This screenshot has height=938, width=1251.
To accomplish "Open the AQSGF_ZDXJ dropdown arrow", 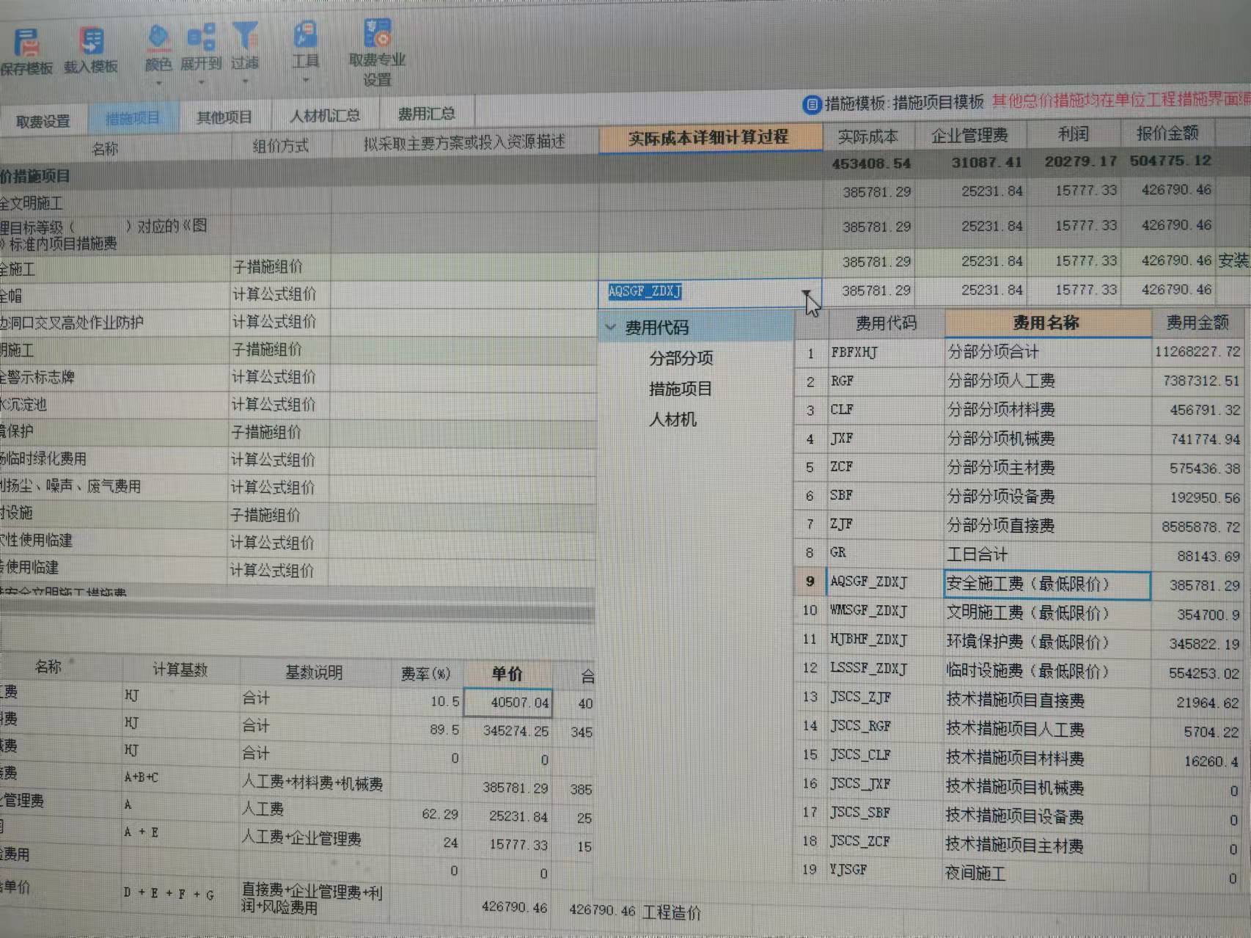I will 807,293.
